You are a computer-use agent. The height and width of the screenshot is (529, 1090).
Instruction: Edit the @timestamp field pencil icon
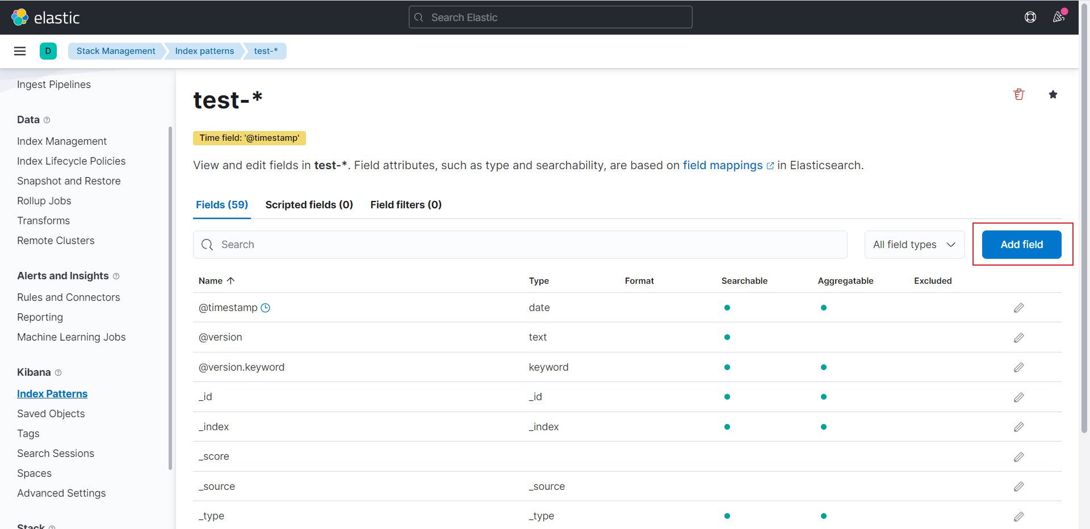pos(1019,308)
